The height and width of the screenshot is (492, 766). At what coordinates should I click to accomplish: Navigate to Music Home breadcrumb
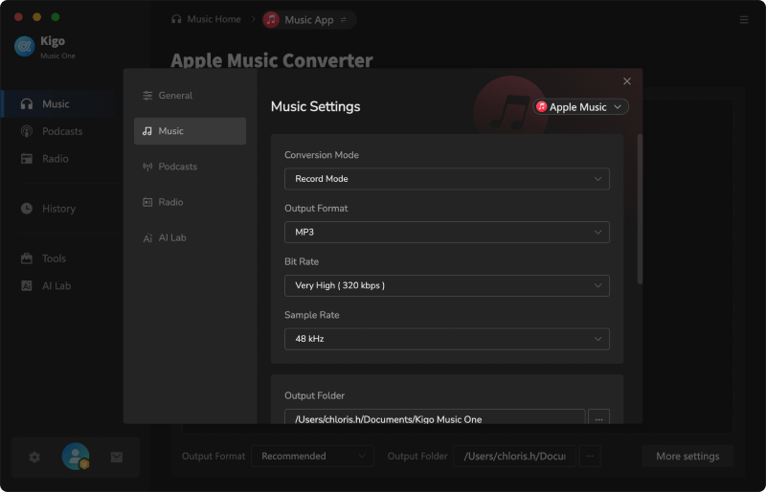coord(206,19)
